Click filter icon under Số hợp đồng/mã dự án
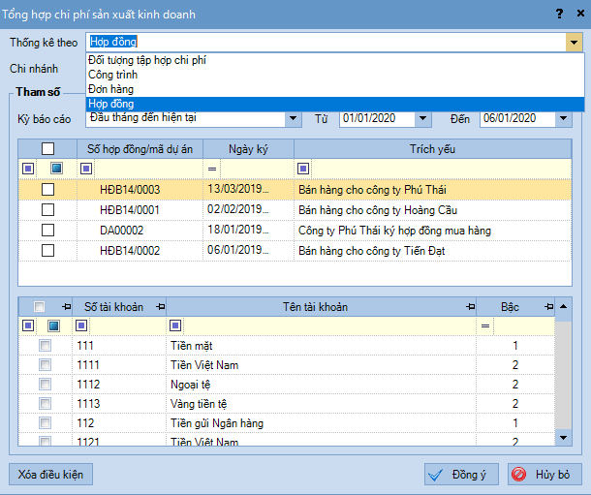 point(86,169)
